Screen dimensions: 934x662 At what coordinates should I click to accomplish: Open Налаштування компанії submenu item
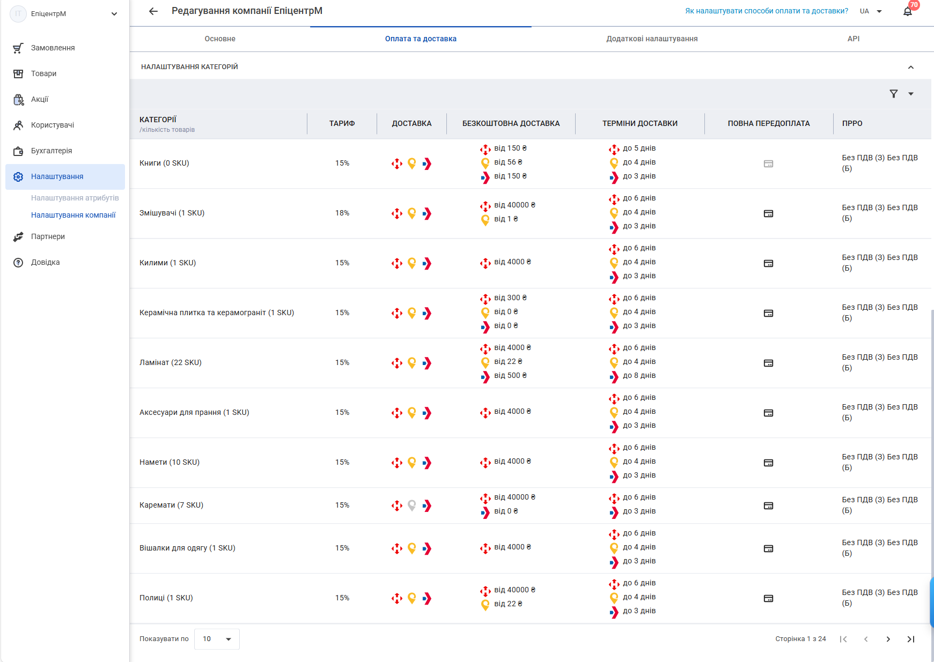coord(73,215)
